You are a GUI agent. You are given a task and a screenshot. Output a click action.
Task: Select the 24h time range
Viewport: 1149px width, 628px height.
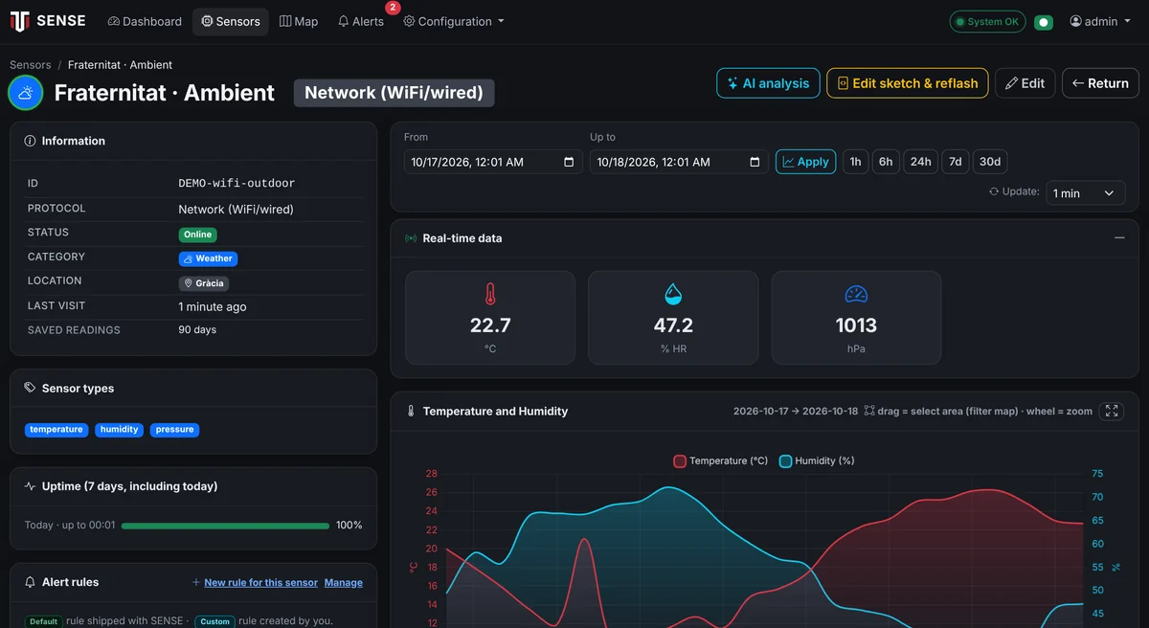(x=921, y=162)
